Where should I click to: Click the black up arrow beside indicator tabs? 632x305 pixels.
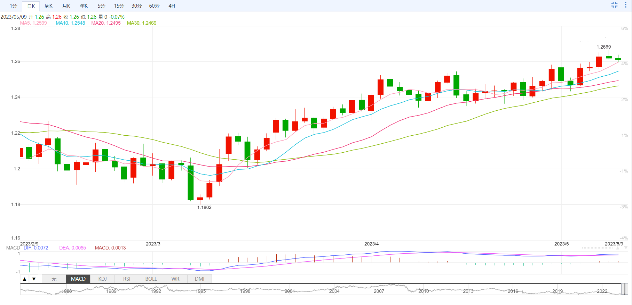(x=25, y=279)
